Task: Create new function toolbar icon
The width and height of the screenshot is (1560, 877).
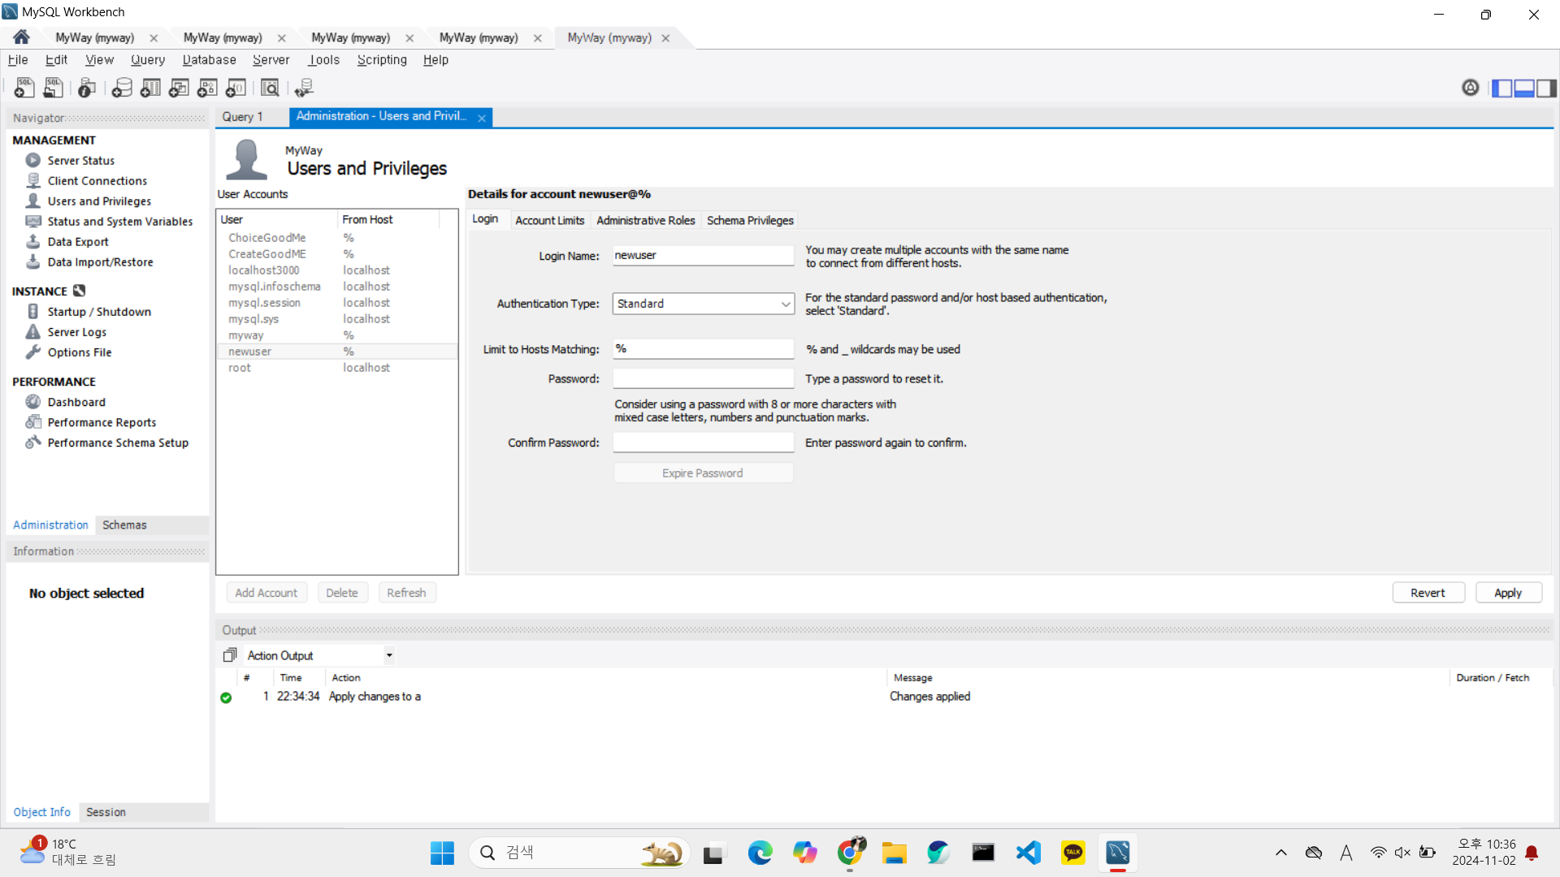Action: (236, 88)
